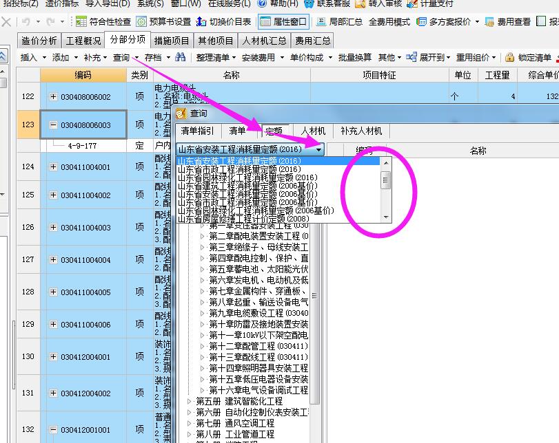Viewport: 559px width, 443px height.
Task: Select 清单指引 tab in query dialog
Action: click(x=197, y=131)
